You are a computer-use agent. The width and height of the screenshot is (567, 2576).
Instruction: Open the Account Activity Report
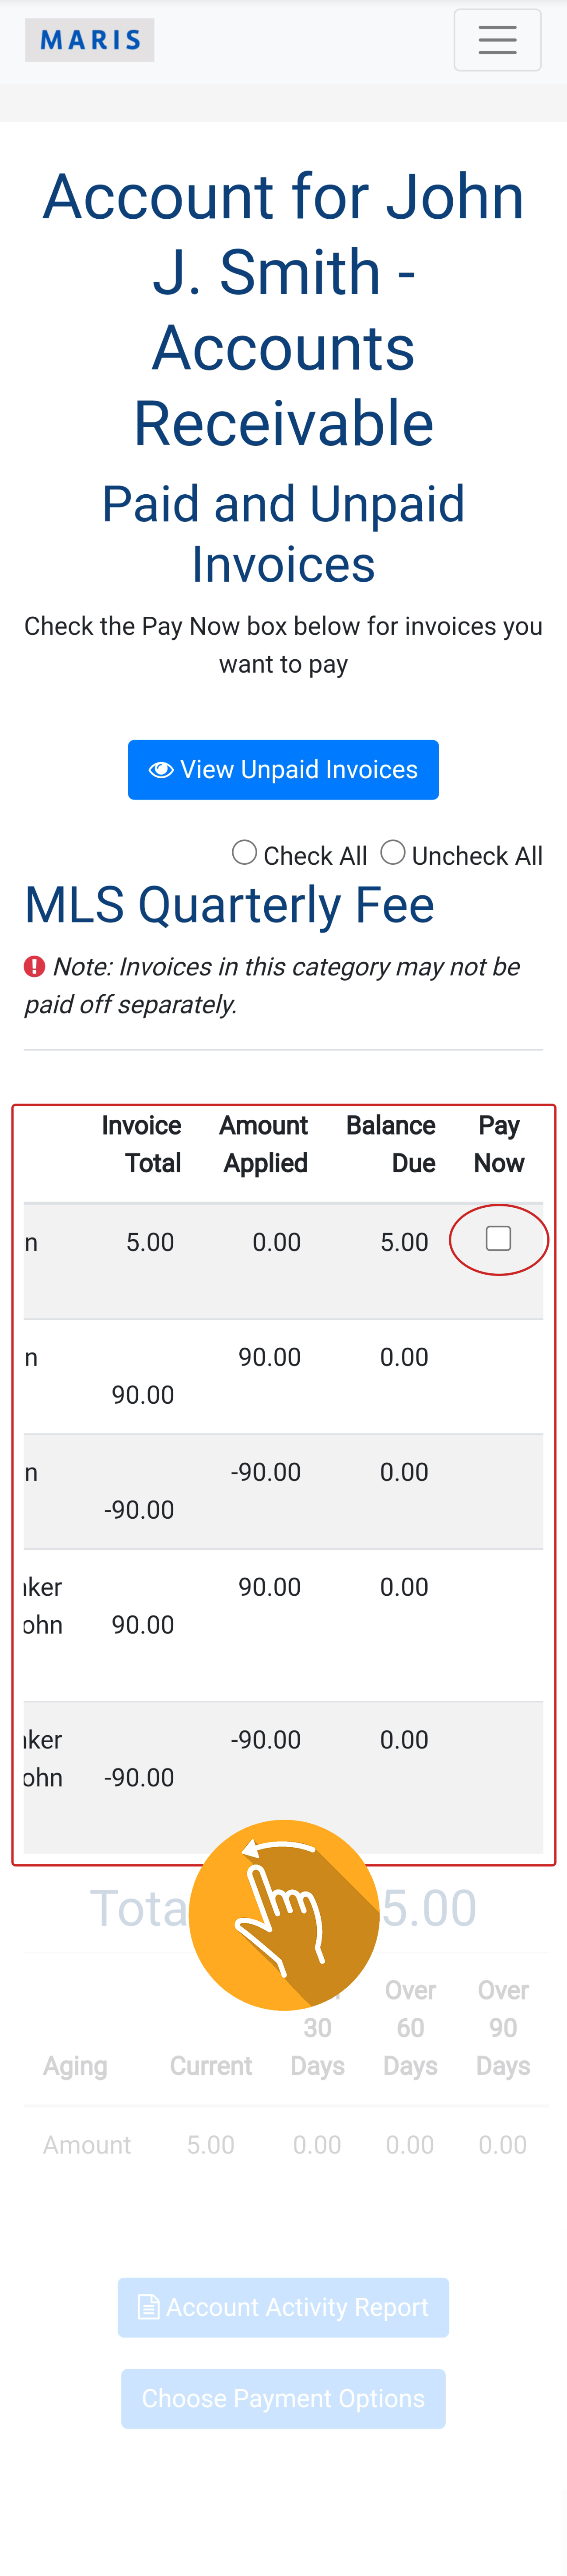click(283, 2307)
